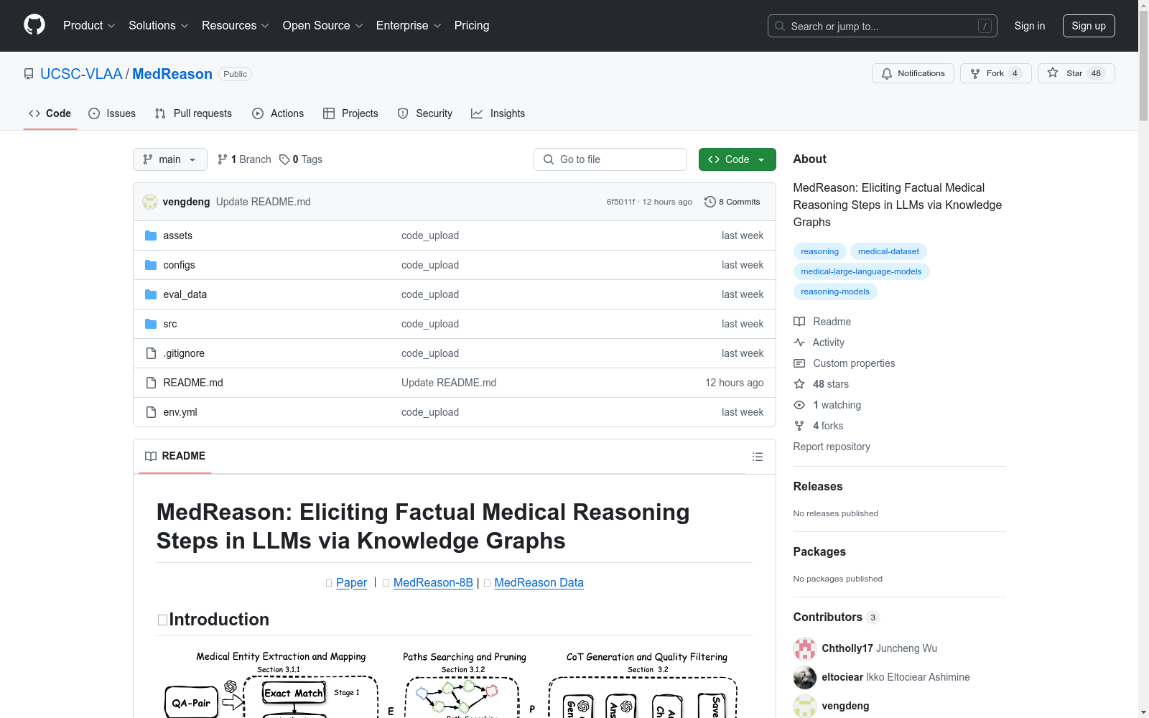Open the GitHub homepage logo
Viewport: 1149px width, 718px height.
pyautogui.click(x=34, y=25)
